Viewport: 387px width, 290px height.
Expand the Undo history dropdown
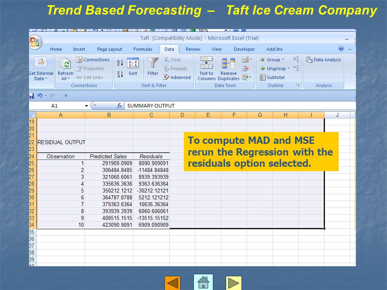click(x=46, y=96)
